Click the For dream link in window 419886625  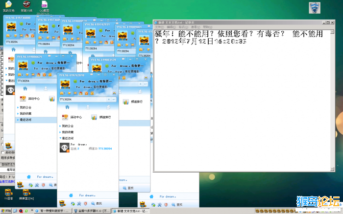coord(45,177)
